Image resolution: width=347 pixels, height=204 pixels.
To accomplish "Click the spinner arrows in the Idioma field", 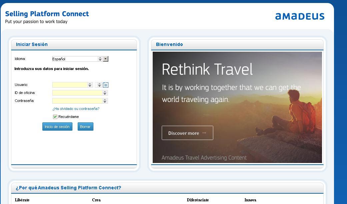I will click(100, 59).
